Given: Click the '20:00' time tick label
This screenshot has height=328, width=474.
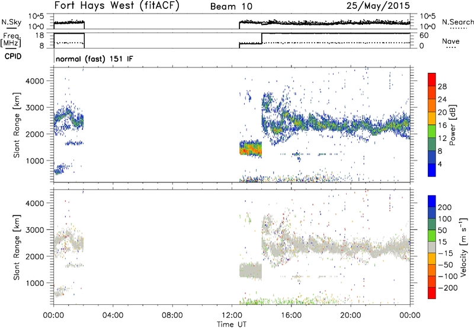Looking at the screenshot, I should (350, 316).
